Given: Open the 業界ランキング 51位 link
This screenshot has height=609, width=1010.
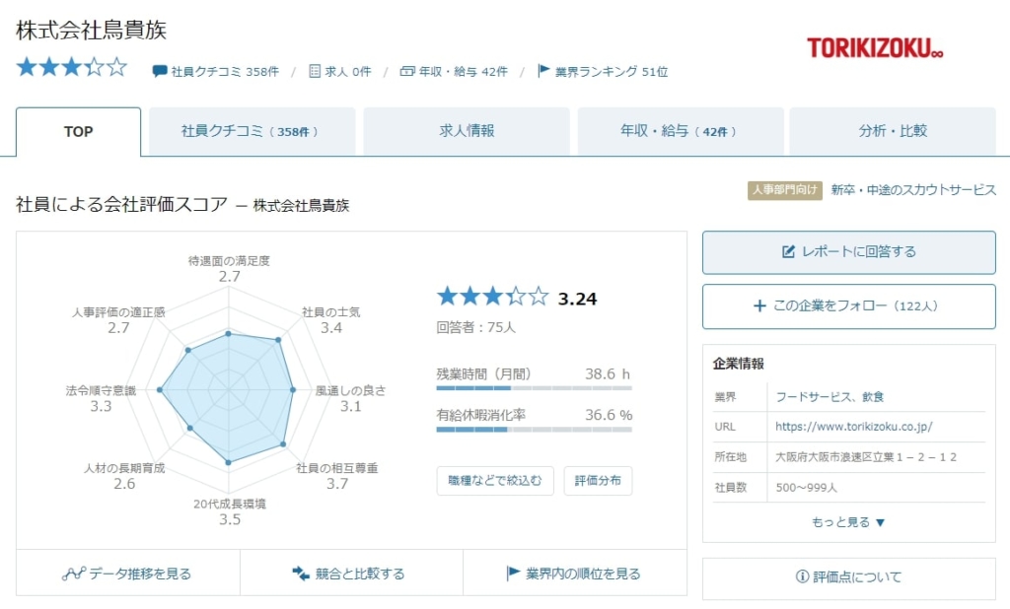Looking at the screenshot, I should point(612,72).
